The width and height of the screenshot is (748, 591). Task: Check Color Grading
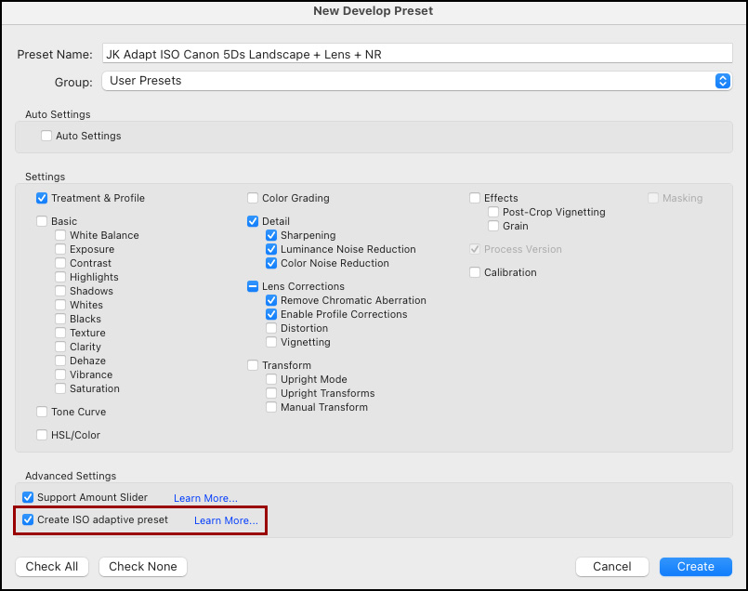[253, 198]
